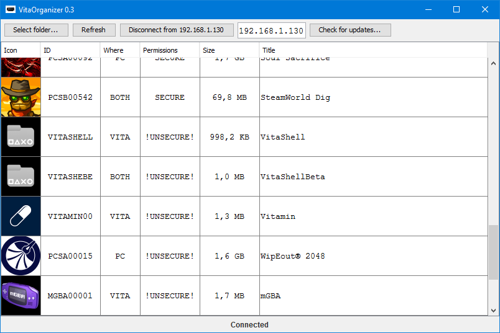This screenshot has width=500, height=333.
Task: Click !UNSECURE! in the mGBA row
Action: click(170, 296)
